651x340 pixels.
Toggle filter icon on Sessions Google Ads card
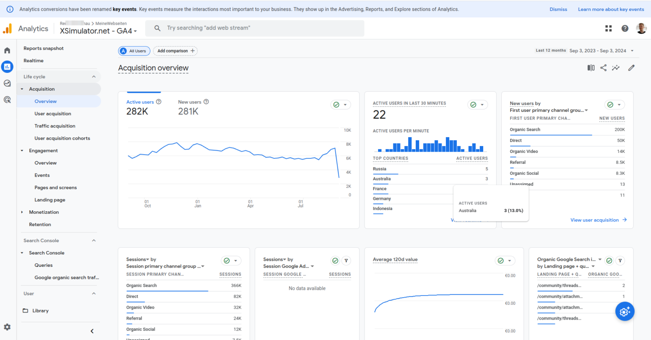click(x=346, y=261)
